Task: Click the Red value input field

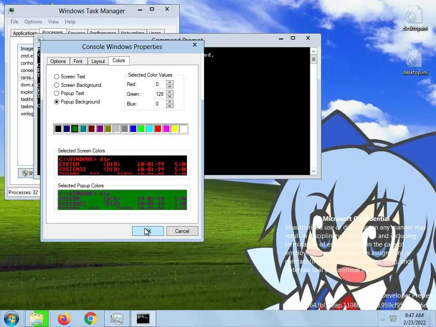Action: point(160,84)
